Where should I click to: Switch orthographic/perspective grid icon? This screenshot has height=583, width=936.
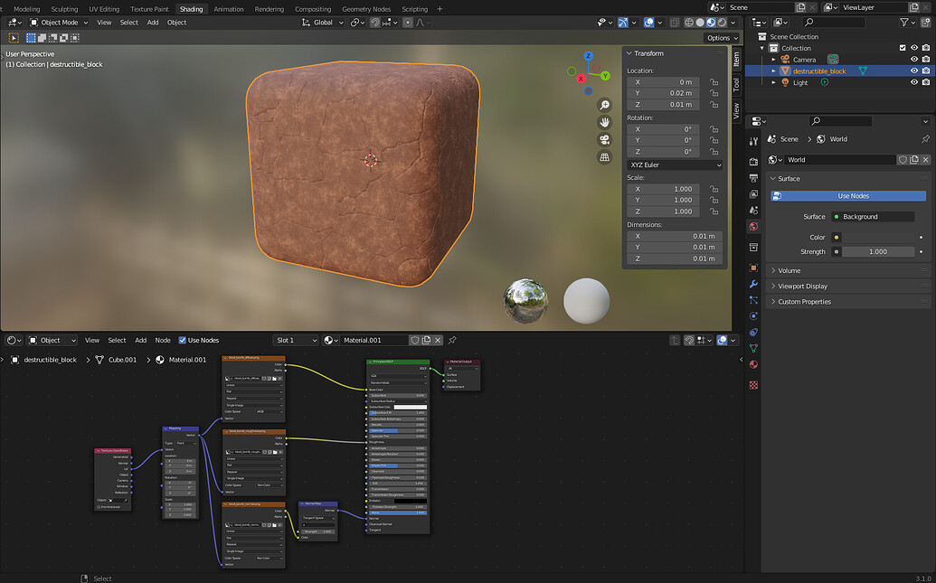tap(605, 157)
